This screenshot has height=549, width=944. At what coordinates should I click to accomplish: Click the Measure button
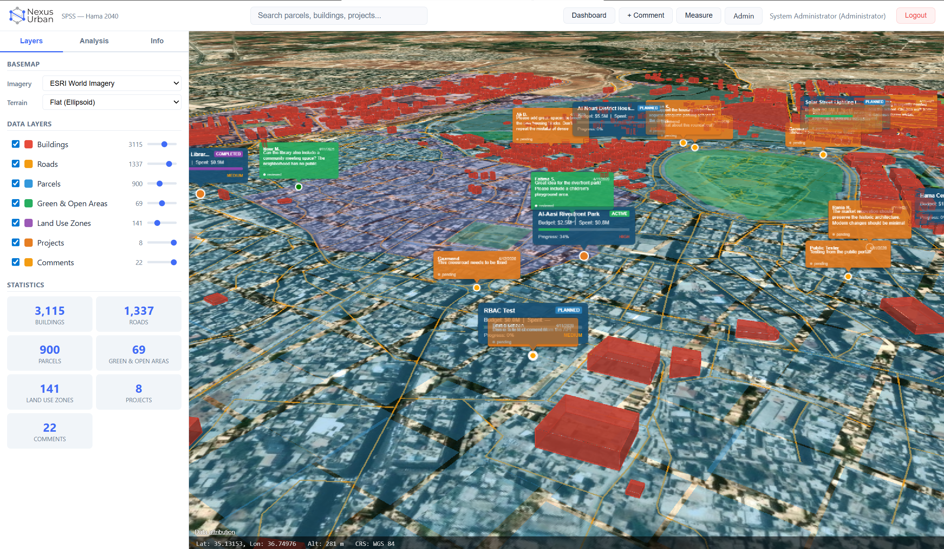pos(699,15)
